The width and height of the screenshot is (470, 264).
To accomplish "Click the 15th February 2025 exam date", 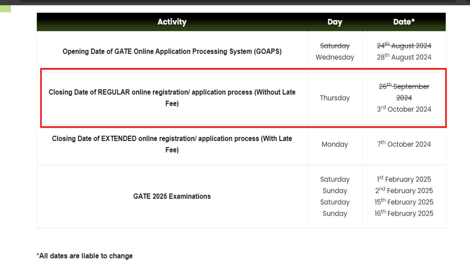I will (404, 202).
